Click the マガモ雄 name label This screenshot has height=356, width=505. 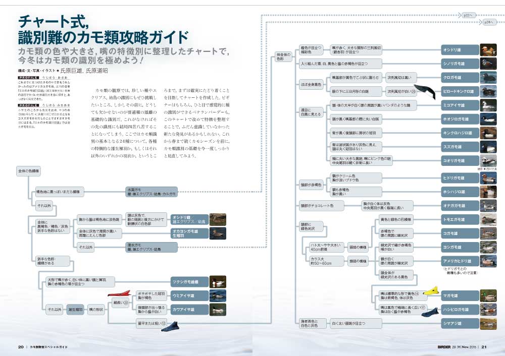pyautogui.click(x=460, y=295)
